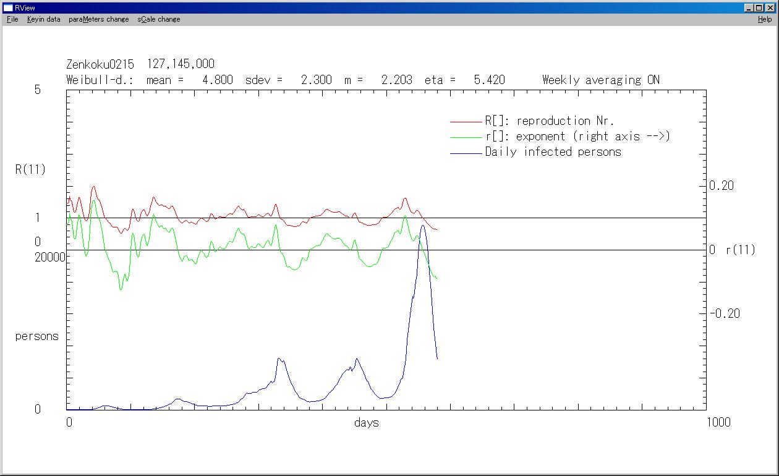Maximize the RView window
Viewport: 779px width, 476px height.
759,8
